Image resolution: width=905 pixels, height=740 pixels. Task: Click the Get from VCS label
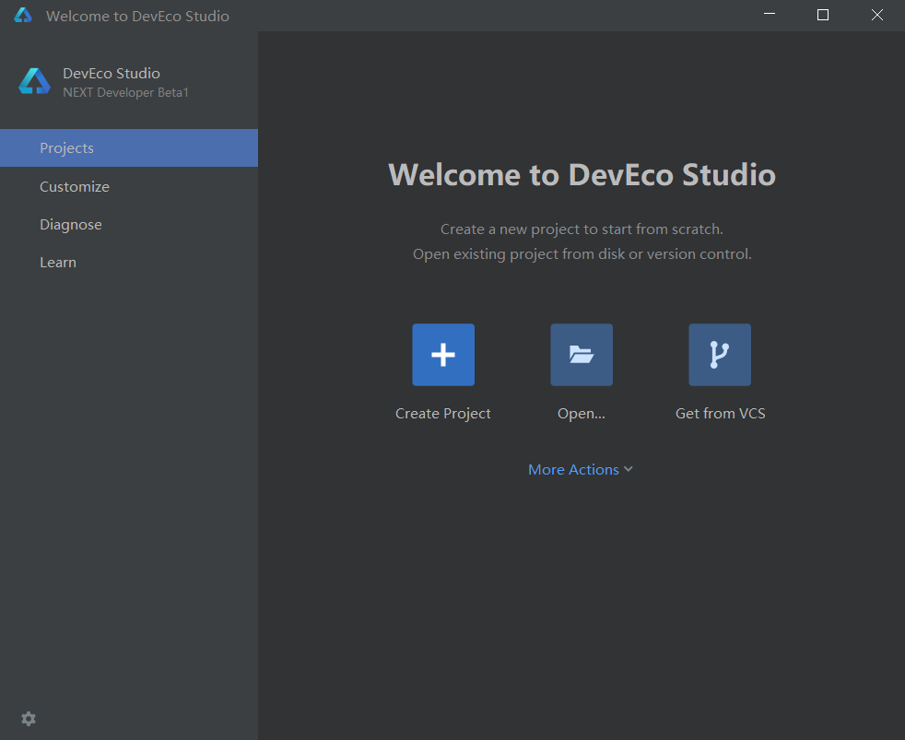(x=721, y=413)
